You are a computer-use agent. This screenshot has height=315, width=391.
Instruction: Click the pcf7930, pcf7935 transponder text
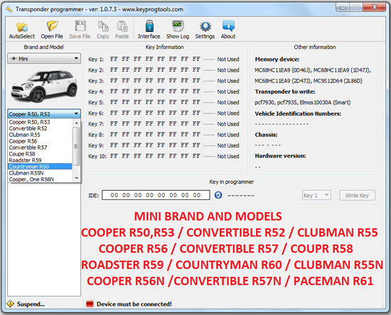pyautogui.click(x=302, y=102)
